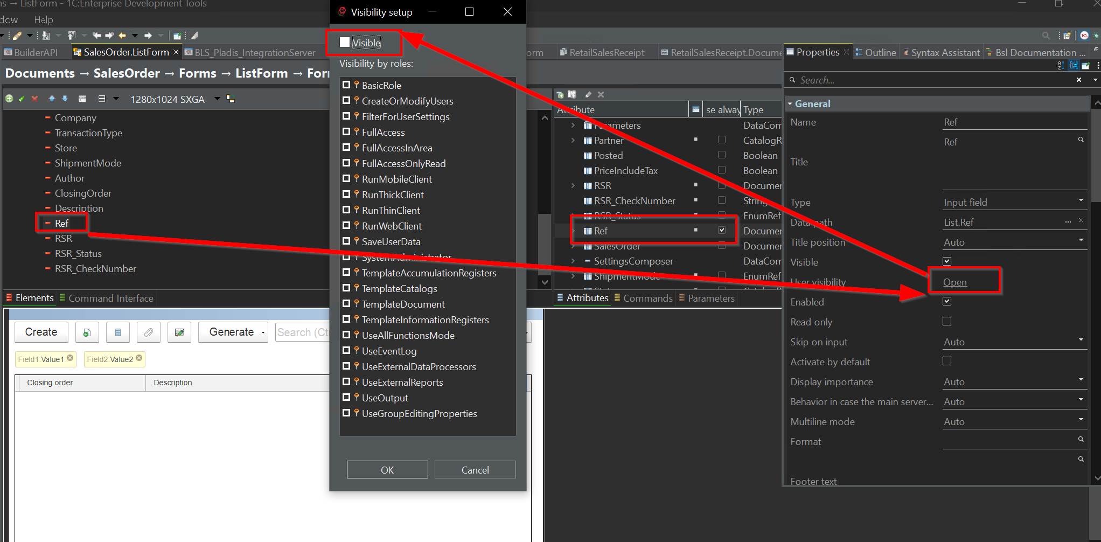Screen dimensions: 1101x542
Task: Click the green add element icon
Action: click(9, 99)
